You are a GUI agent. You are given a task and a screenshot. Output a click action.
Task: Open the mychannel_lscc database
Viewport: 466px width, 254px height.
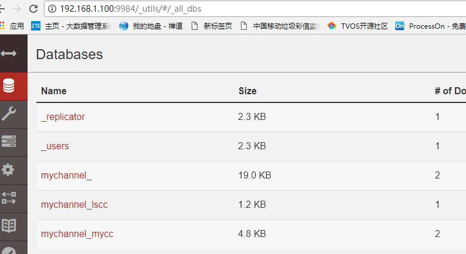74,204
